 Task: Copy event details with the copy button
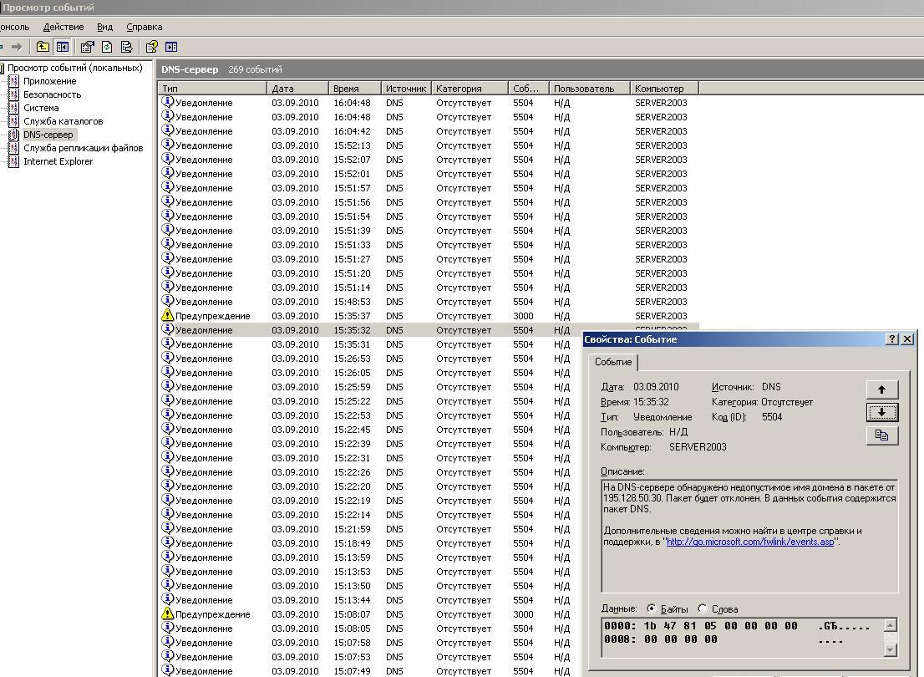(882, 435)
